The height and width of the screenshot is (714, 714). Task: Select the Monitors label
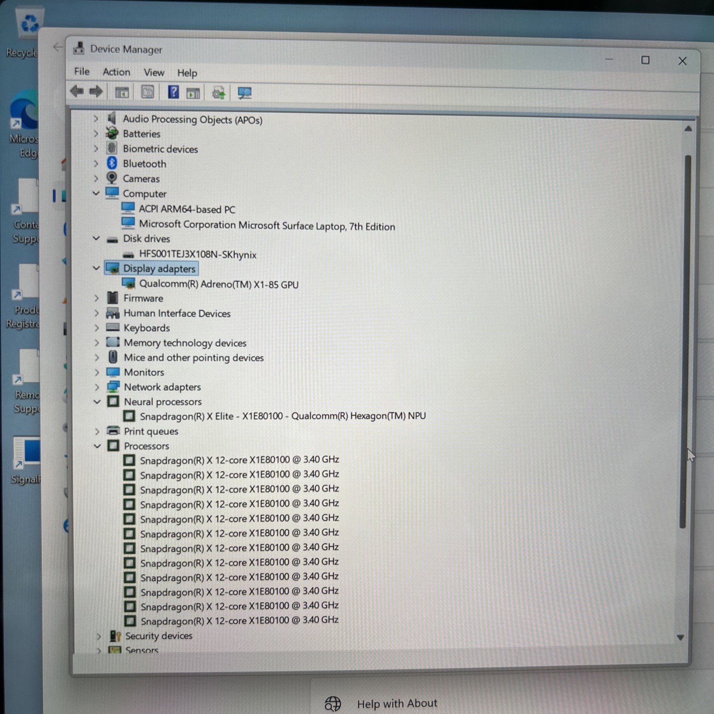[x=144, y=372]
